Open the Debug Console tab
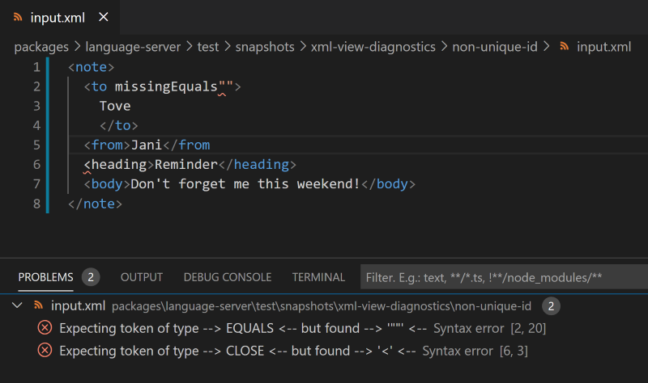Screen dimensions: 648x383 pos(228,277)
